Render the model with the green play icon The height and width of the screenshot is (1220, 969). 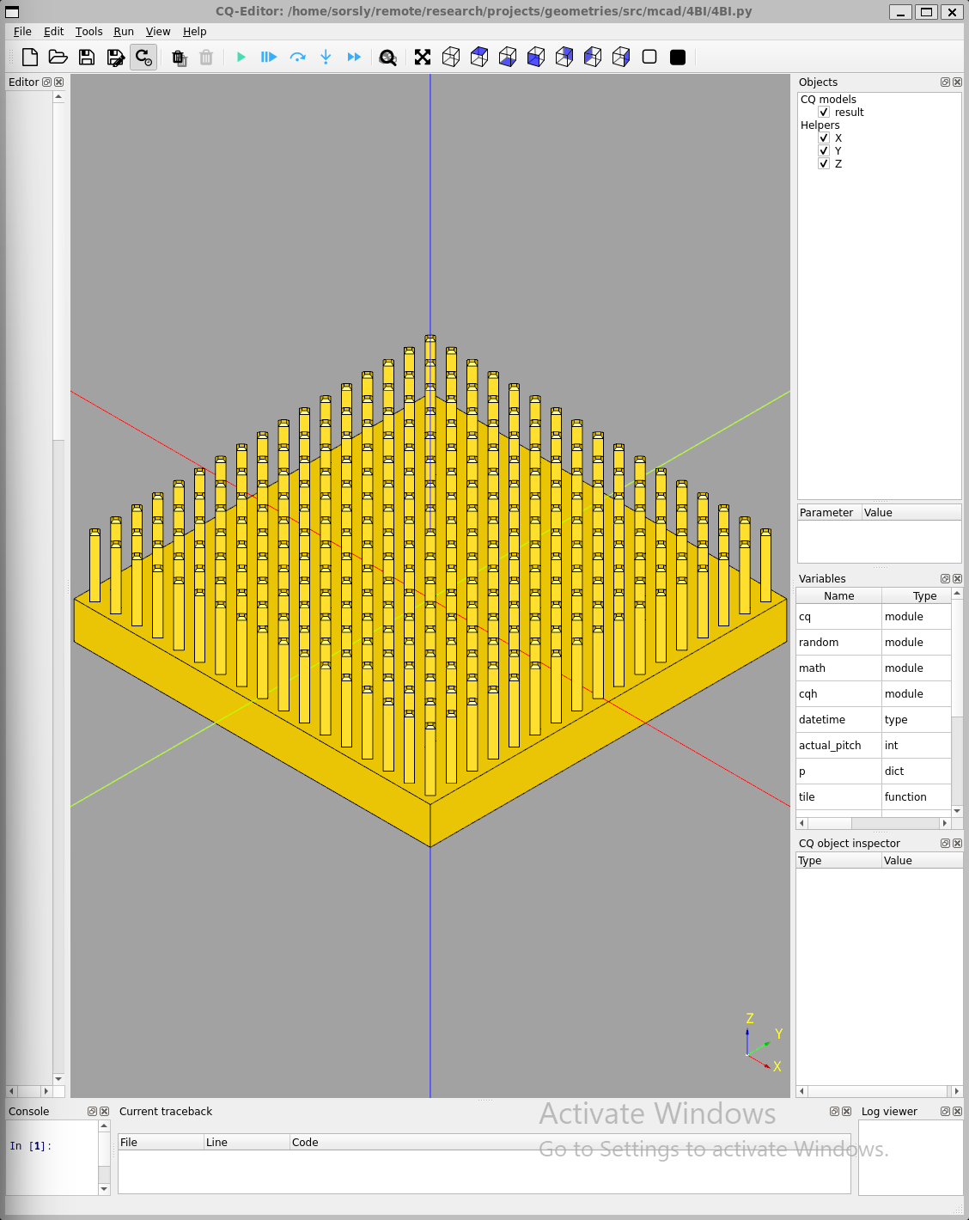(241, 58)
